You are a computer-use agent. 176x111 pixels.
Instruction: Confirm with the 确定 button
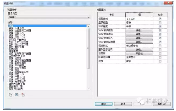(103, 104)
